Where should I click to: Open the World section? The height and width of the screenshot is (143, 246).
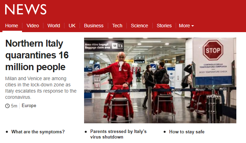(x=54, y=26)
